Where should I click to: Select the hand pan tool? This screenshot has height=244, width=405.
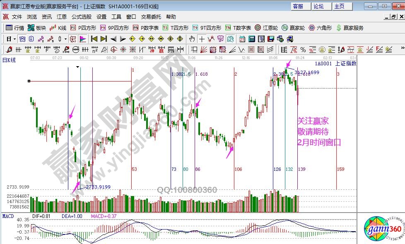point(192,39)
